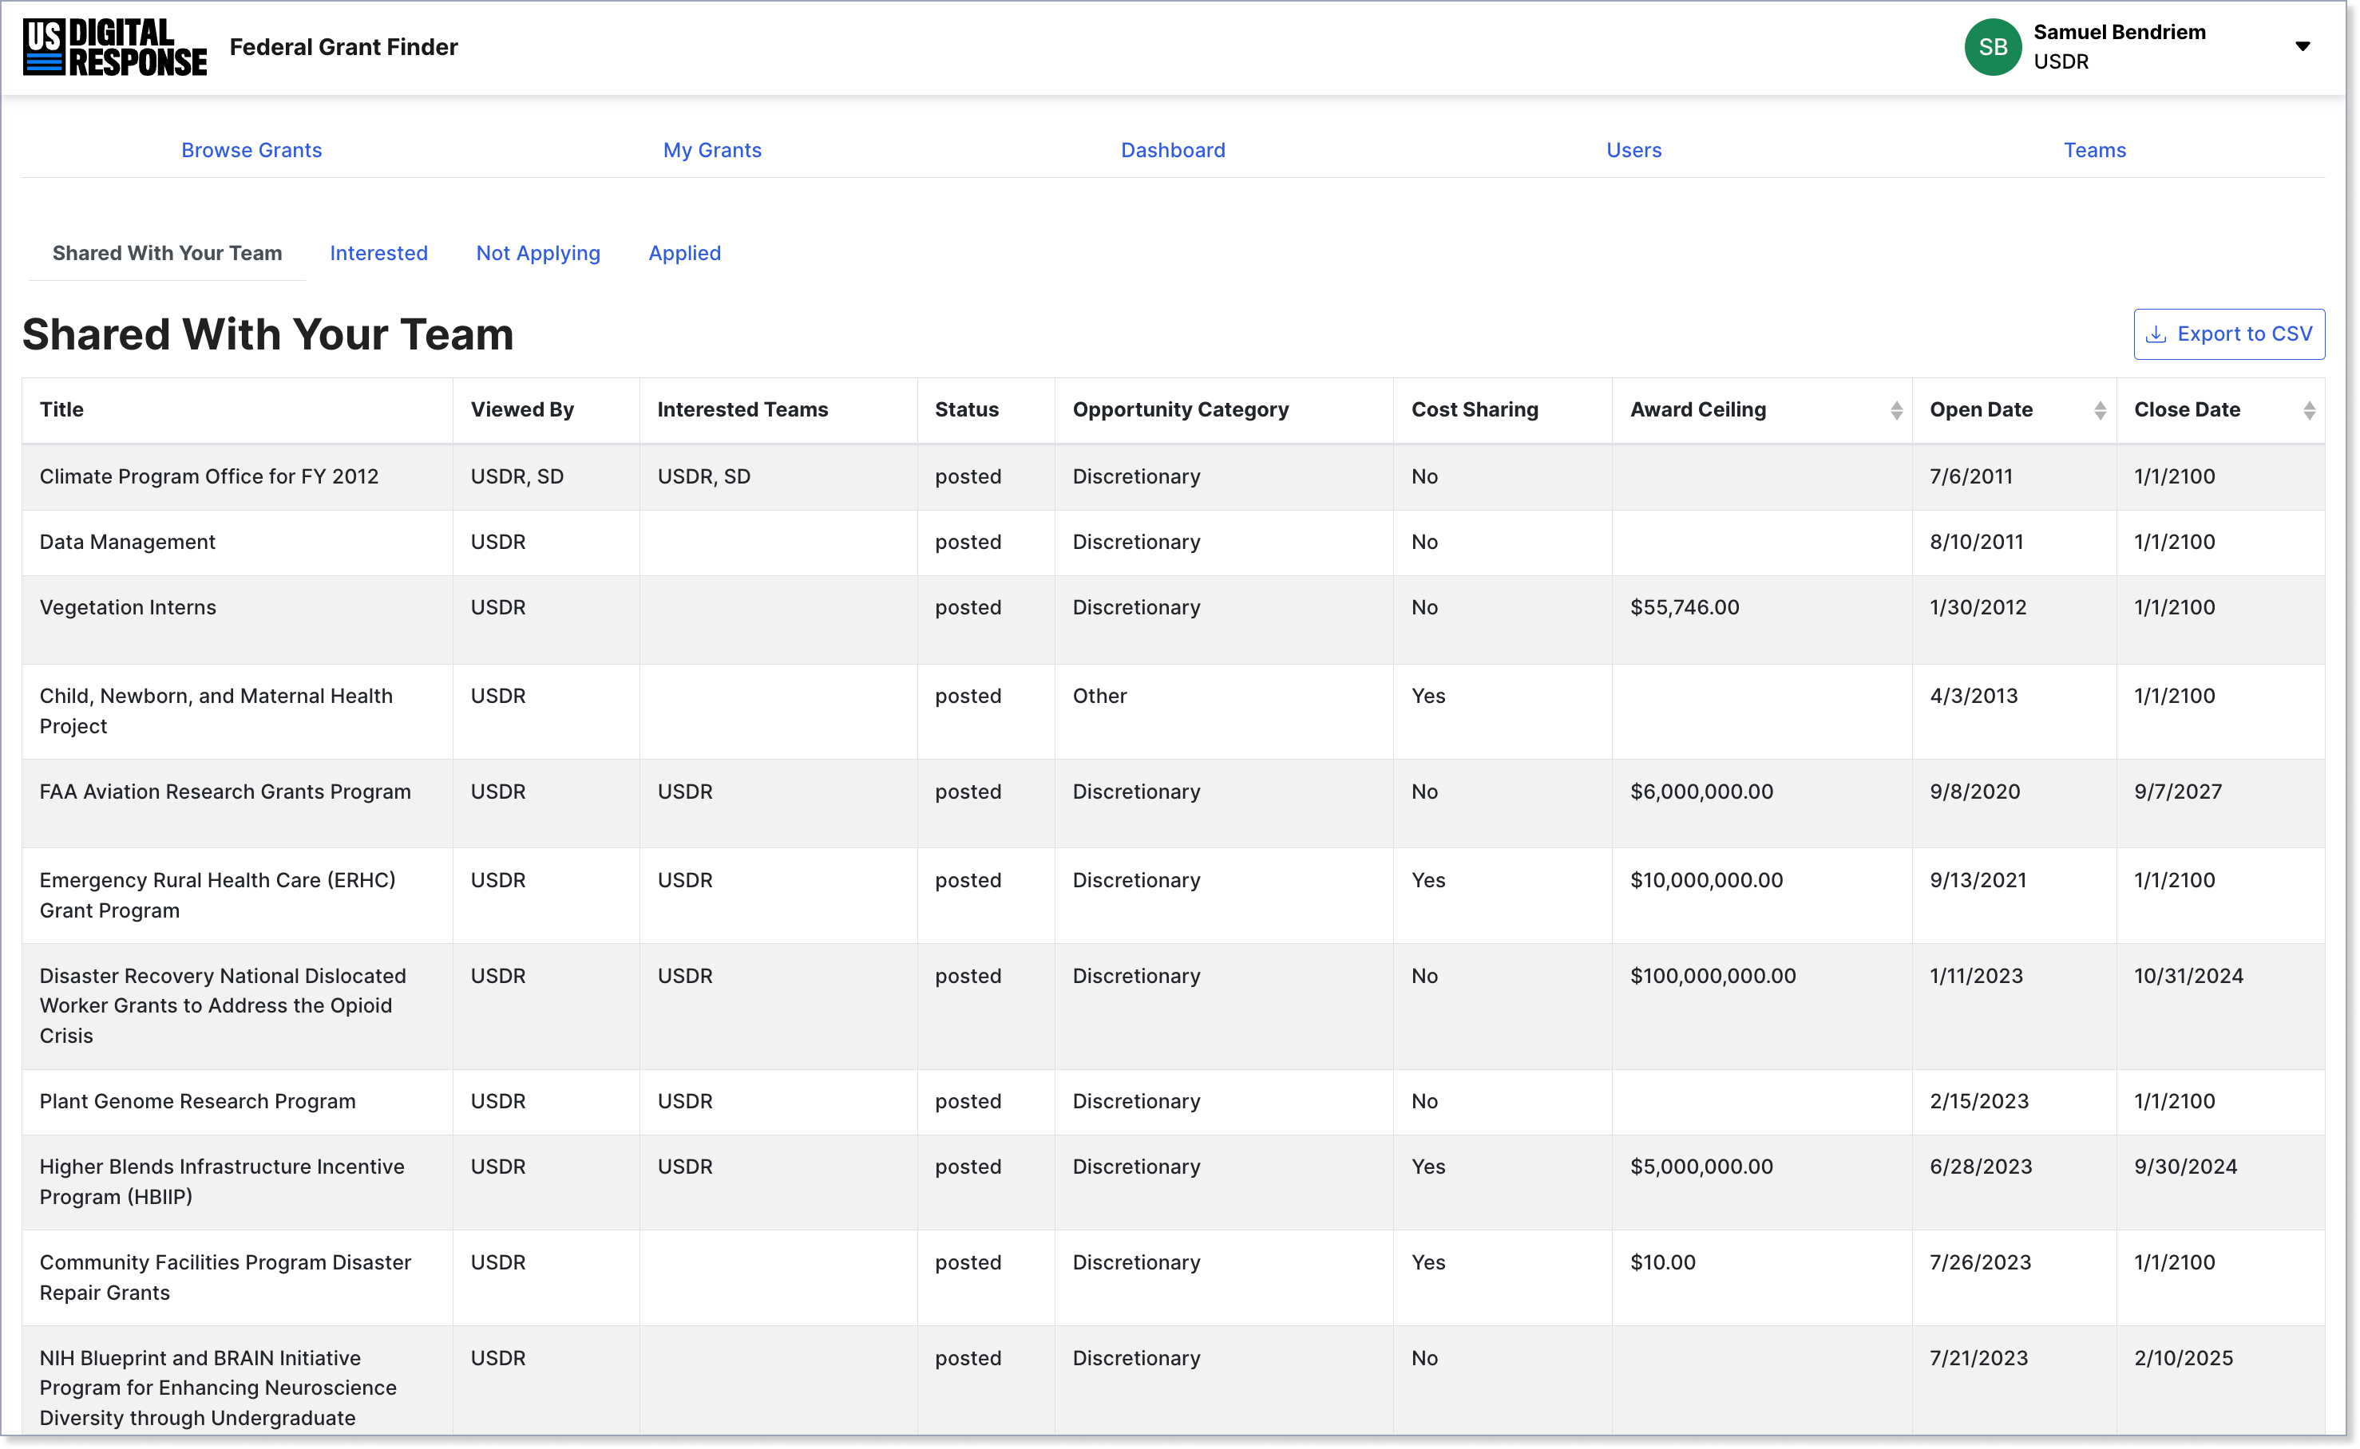
Task: Open the Data Management grant row
Action: [x=1172, y=542]
